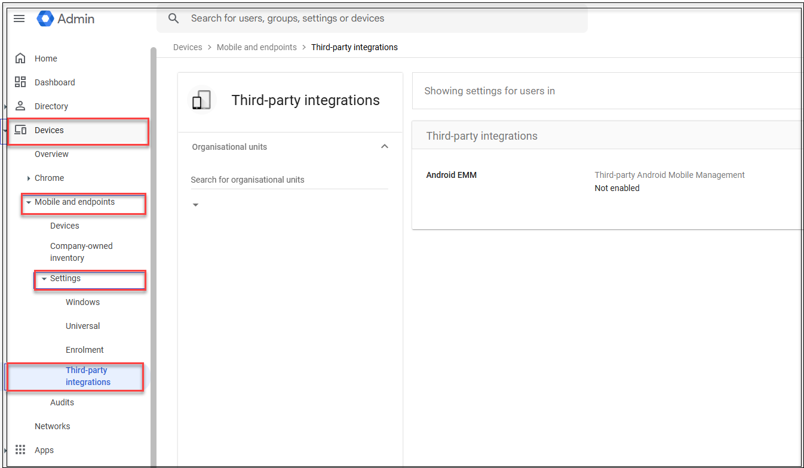
Task: Click Mobile and endpoints breadcrumb link
Action: (x=256, y=47)
